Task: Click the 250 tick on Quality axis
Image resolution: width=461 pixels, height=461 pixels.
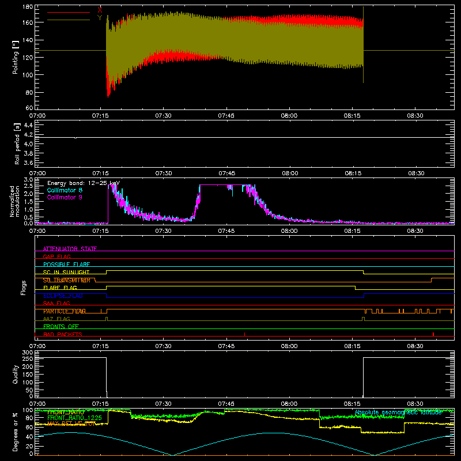Action: pos(28,358)
